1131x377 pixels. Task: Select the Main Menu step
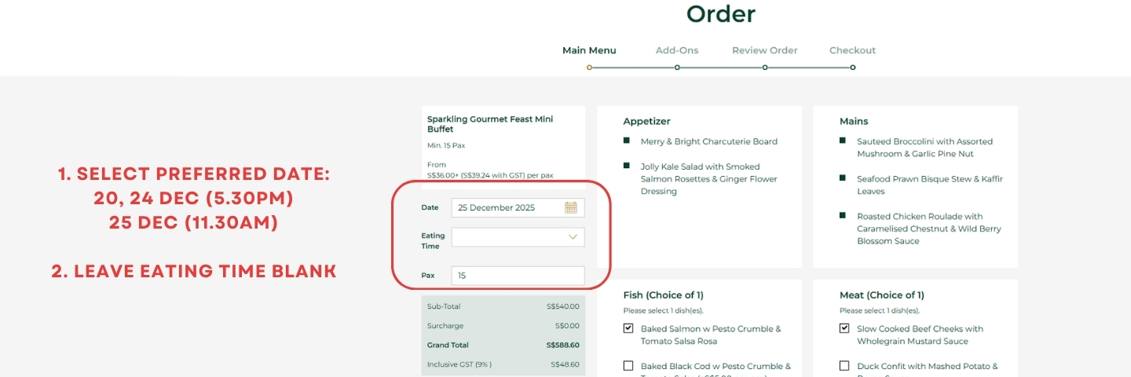(x=589, y=50)
